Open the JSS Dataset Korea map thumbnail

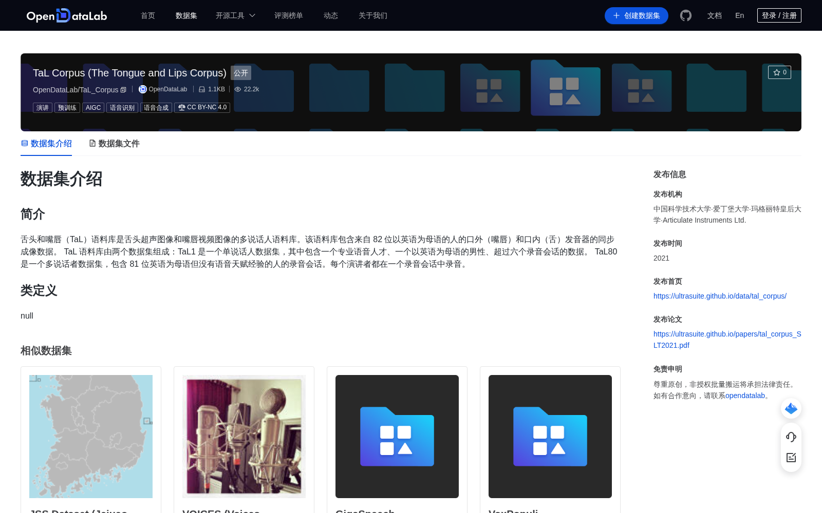91,437
